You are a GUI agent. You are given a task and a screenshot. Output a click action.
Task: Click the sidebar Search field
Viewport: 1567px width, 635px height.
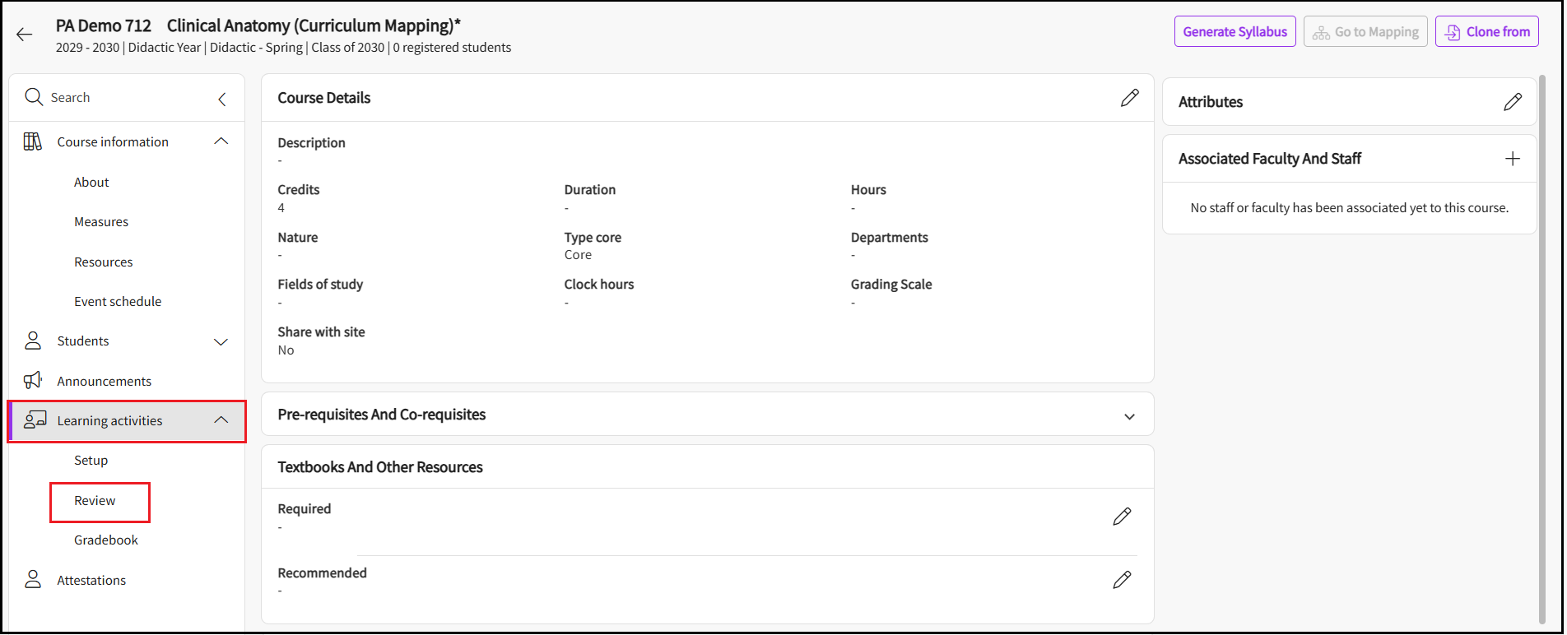[x=123, y=98]
